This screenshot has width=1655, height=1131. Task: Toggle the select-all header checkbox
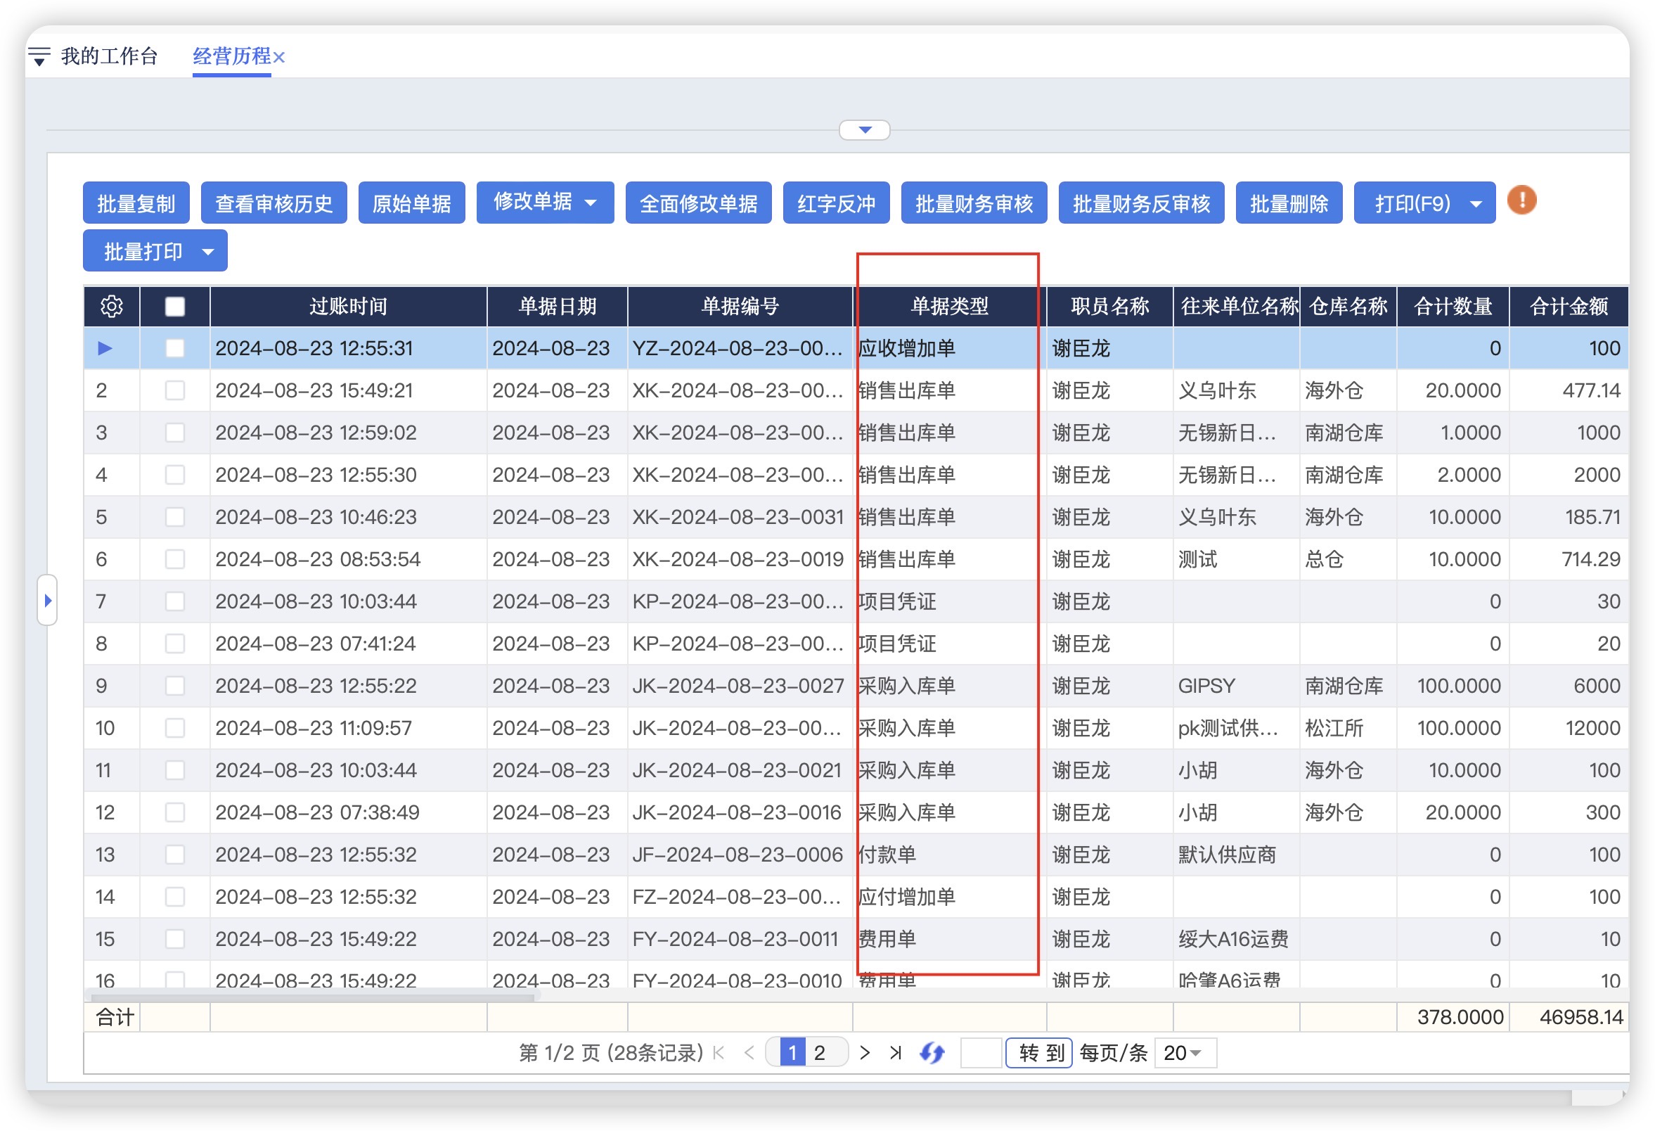(x=174, y=306)
